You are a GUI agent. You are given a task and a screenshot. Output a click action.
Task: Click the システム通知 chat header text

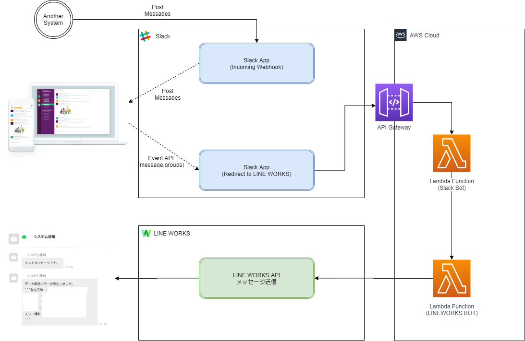click(44, 237)
